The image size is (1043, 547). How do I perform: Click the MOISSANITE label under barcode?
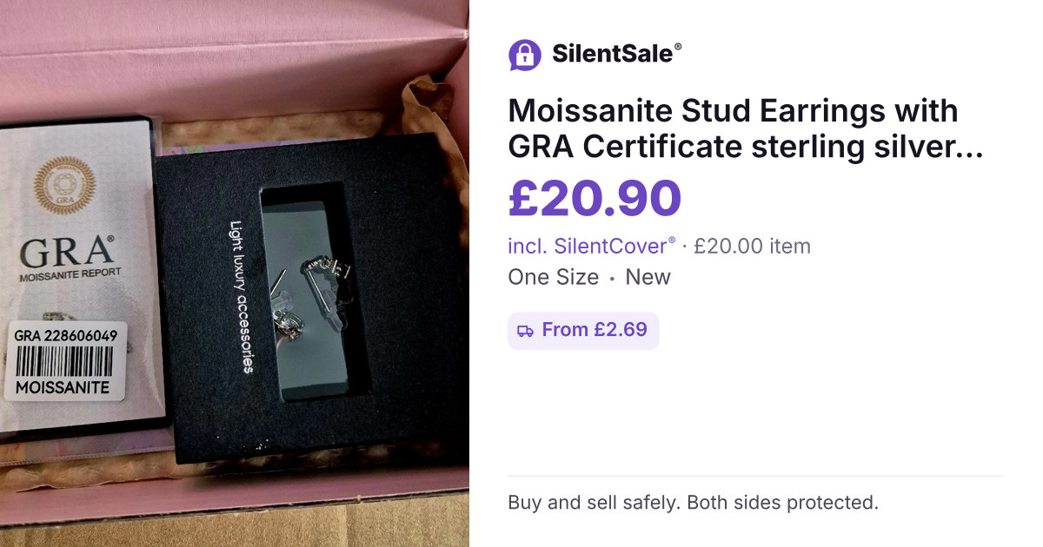63,387
